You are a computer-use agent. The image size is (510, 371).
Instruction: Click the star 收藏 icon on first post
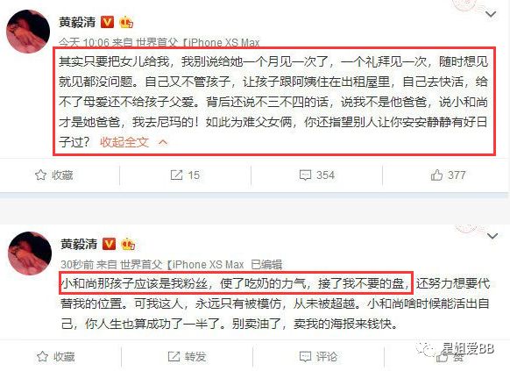[x=40, y=175]
